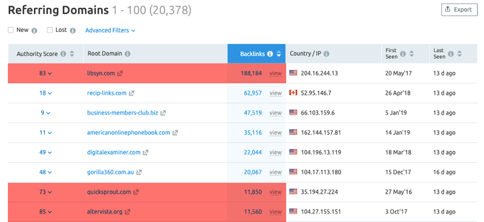This screenshot has width=484, height=222.
Task: Click the Export button
Action: (459, 10)
